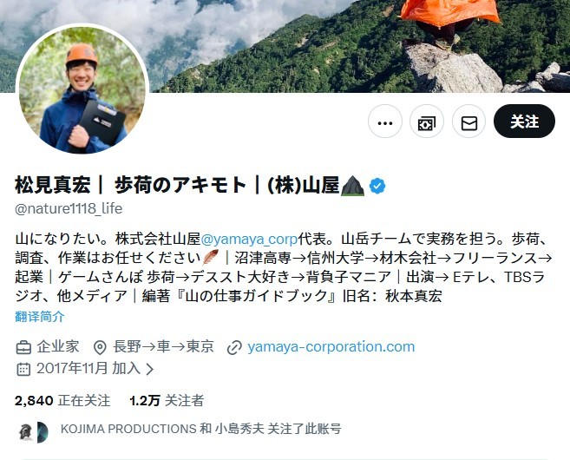Visit yamaya-corporation.com website link

pos(331,346)
